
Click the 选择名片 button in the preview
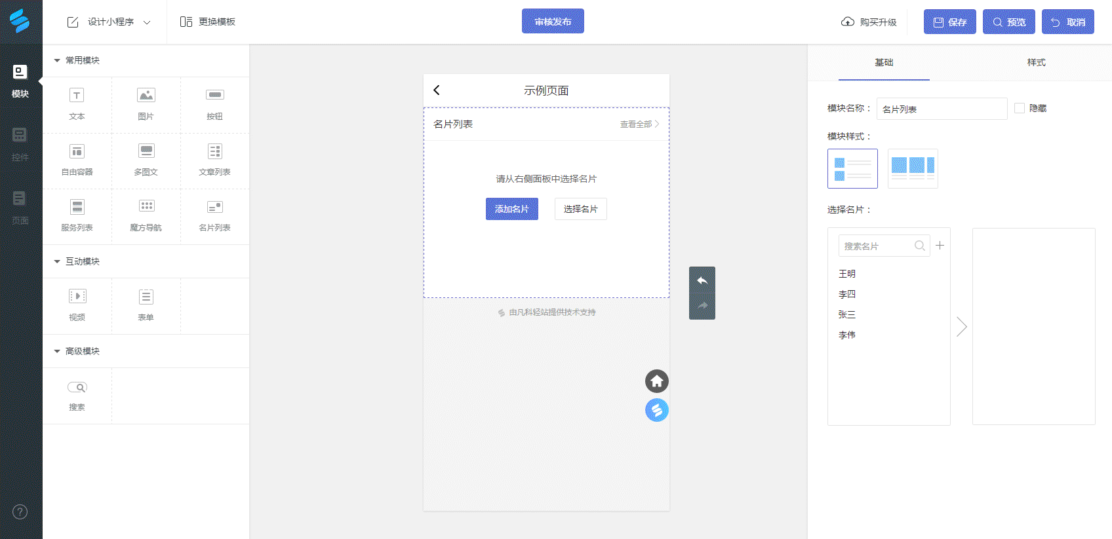pyautogui.click(x=581, y=209)
